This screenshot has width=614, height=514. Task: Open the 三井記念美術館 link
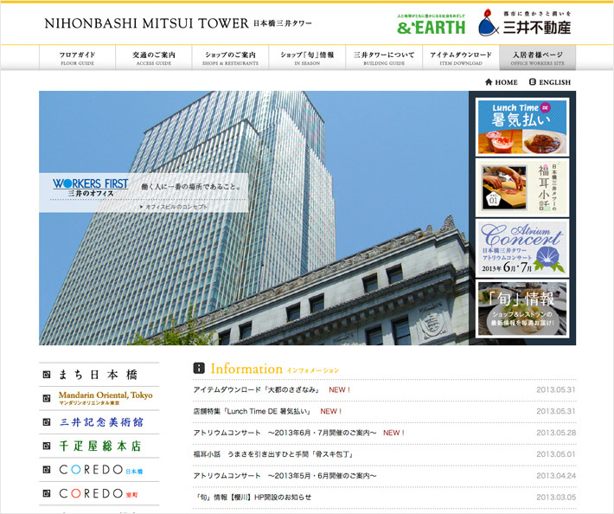tap(99, 422)
